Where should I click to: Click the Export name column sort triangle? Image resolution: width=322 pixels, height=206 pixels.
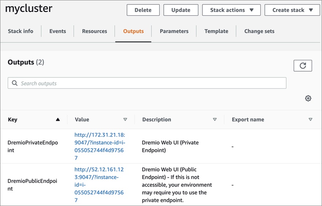pos(310,119)
